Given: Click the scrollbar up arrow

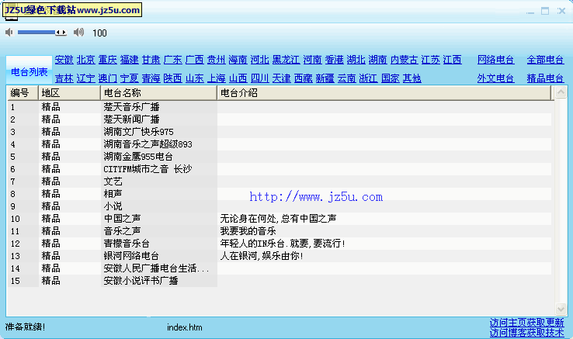Looking at the screenshot, I should point(561,92).
